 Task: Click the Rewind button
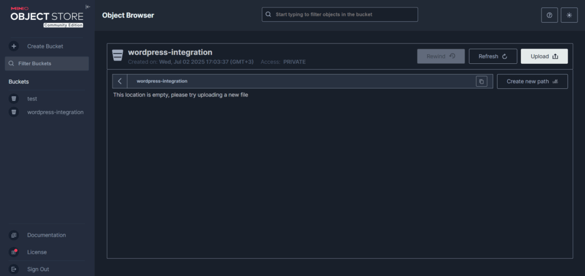coord(441,56)
